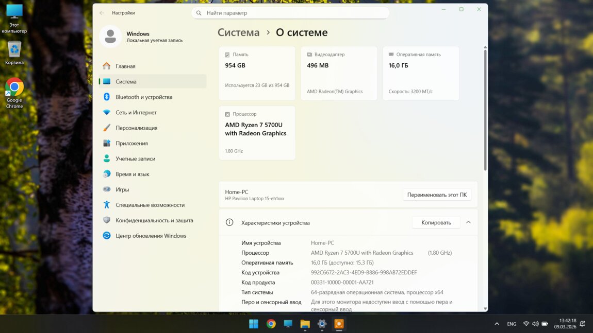Select Специальные возможности in sidebar
This screenshot has width=593, height=333.
(x=150, y=205)
